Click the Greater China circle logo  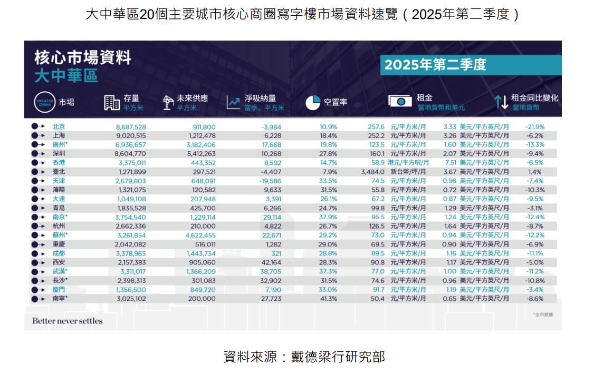point(44,103)
